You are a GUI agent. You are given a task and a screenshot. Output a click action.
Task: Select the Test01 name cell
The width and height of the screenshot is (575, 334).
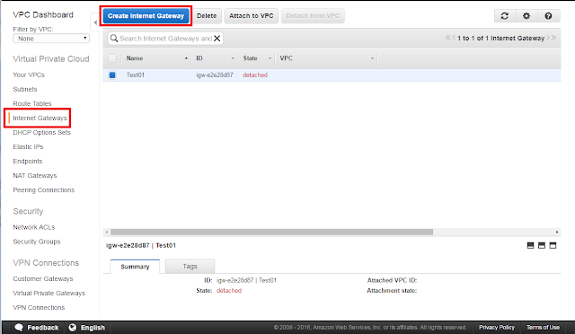pyautogui.click(x=136, y=75)
